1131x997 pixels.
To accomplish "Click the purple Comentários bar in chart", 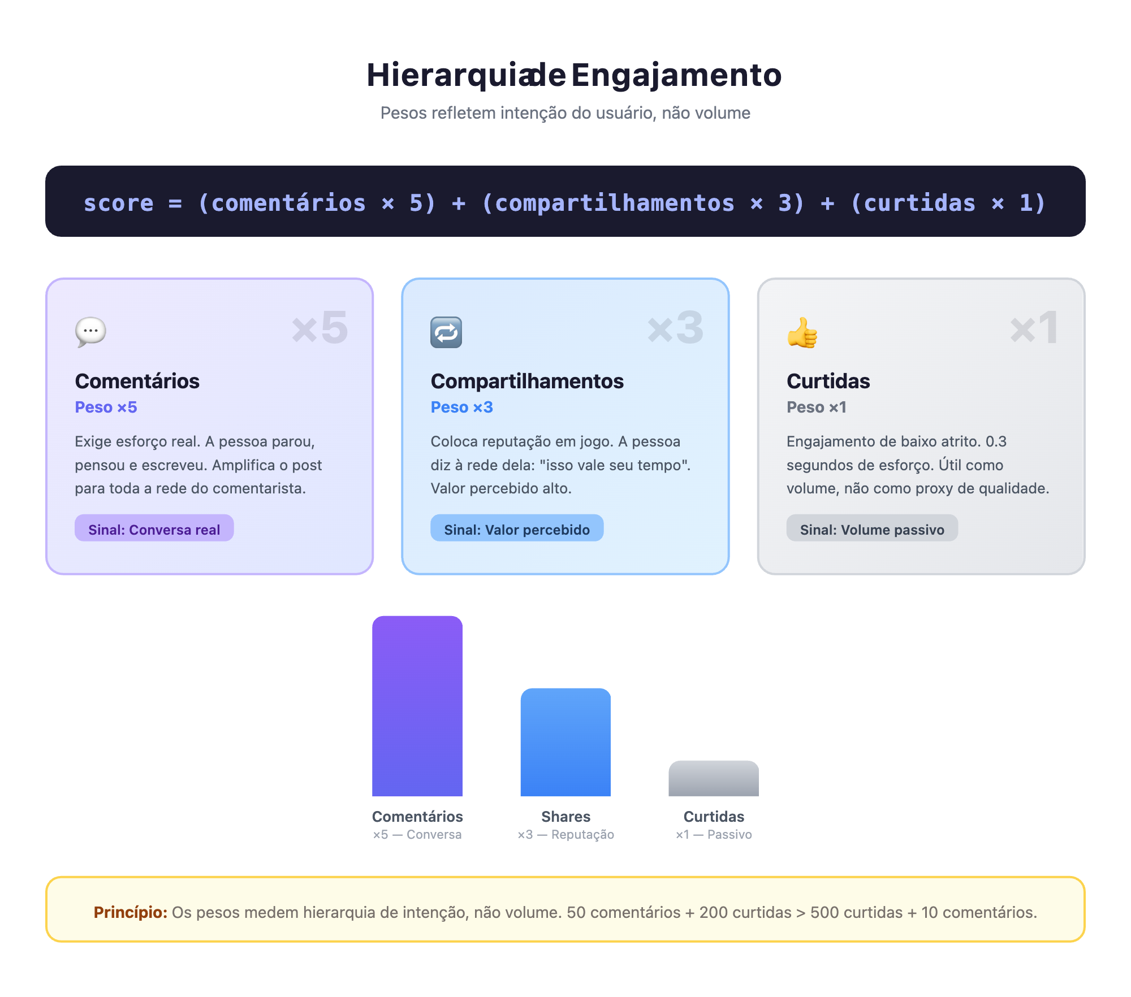I will (x=417, y=706).
